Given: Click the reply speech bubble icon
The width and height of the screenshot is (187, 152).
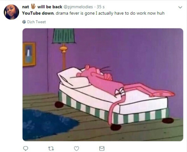Looking at the screenshot, I should pyautogui.click(x=26, y=149).
